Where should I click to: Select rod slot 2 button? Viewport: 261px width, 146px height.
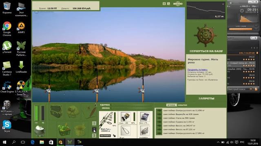pyautogui.click(x=94, y=130)
